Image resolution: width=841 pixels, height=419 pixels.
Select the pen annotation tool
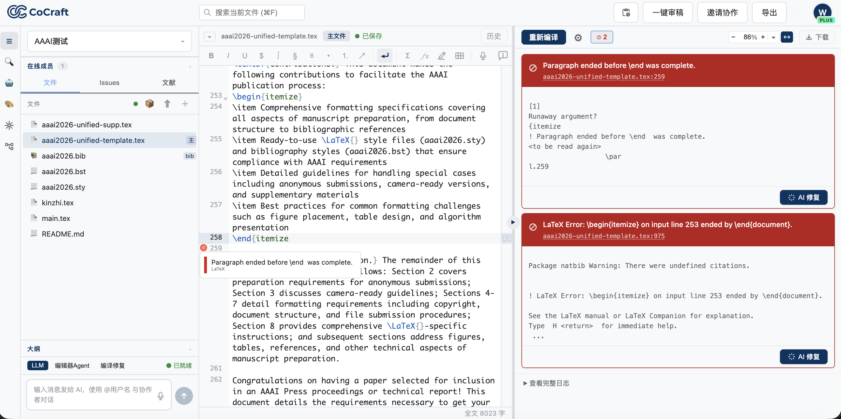441,56
